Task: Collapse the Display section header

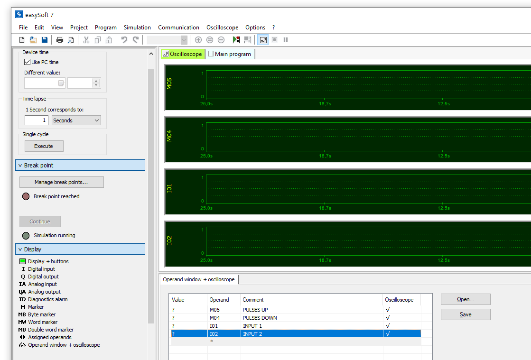Action: click(80, 249)
